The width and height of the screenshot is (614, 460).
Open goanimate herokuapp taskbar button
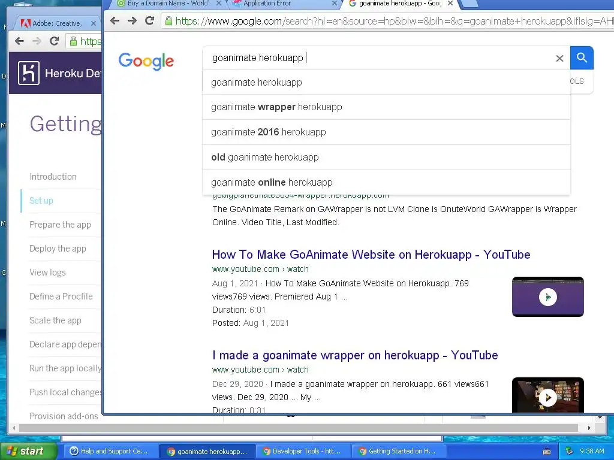coord(207,452)
